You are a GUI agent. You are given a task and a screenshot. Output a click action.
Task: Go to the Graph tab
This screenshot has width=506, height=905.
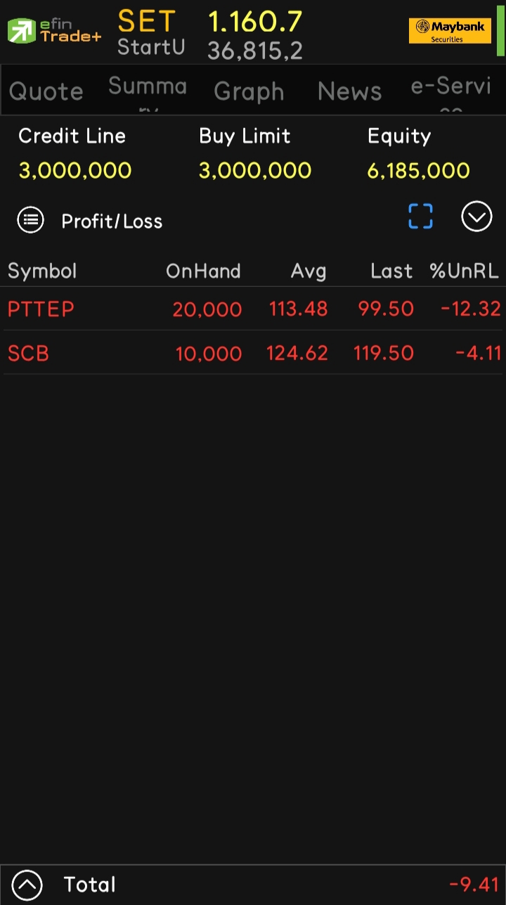click(x=249, y=91)
